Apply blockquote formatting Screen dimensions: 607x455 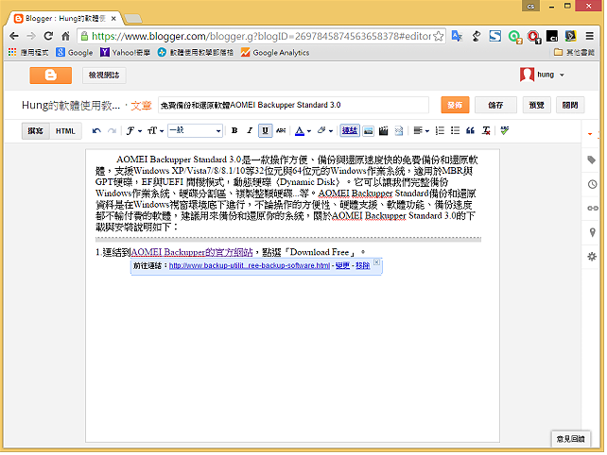(x=470, y=130)
